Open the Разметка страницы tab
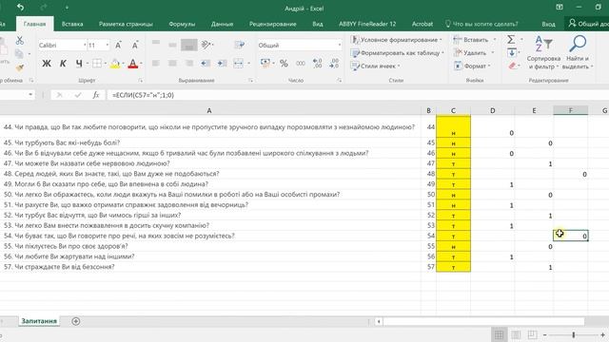 point(126,24)
